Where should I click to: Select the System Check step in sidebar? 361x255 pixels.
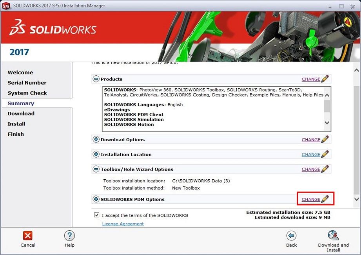coord(27,93)
